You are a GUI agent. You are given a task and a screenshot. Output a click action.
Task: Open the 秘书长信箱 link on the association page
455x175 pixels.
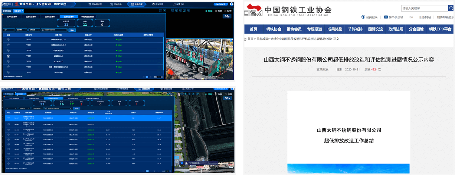[x=394, y=17]
